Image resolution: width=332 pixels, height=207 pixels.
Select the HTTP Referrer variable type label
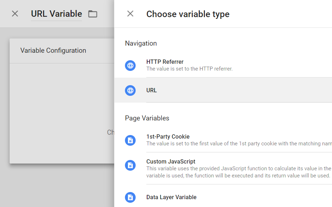165,62
